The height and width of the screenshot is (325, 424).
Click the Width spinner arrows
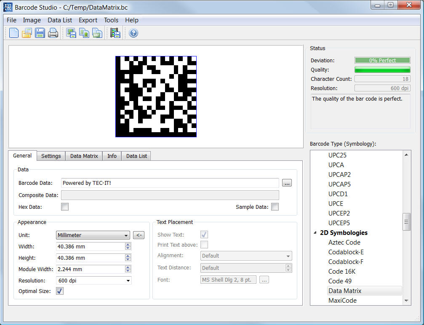(128, 246)
